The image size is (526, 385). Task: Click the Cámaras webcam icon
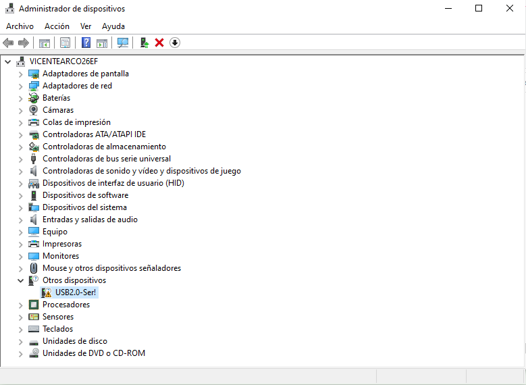click(34, 110)
